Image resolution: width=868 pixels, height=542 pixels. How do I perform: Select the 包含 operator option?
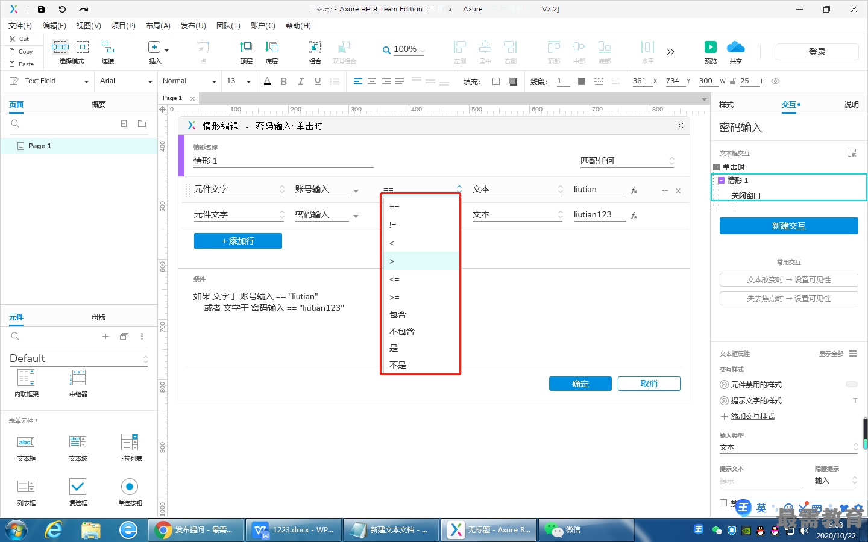click(421, 314)
